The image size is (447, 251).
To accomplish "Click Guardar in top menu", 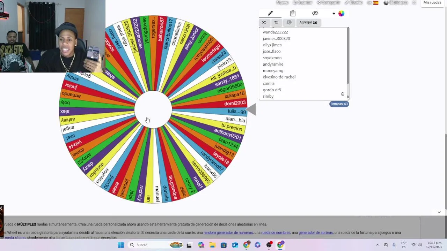I will tap(302, 2).
